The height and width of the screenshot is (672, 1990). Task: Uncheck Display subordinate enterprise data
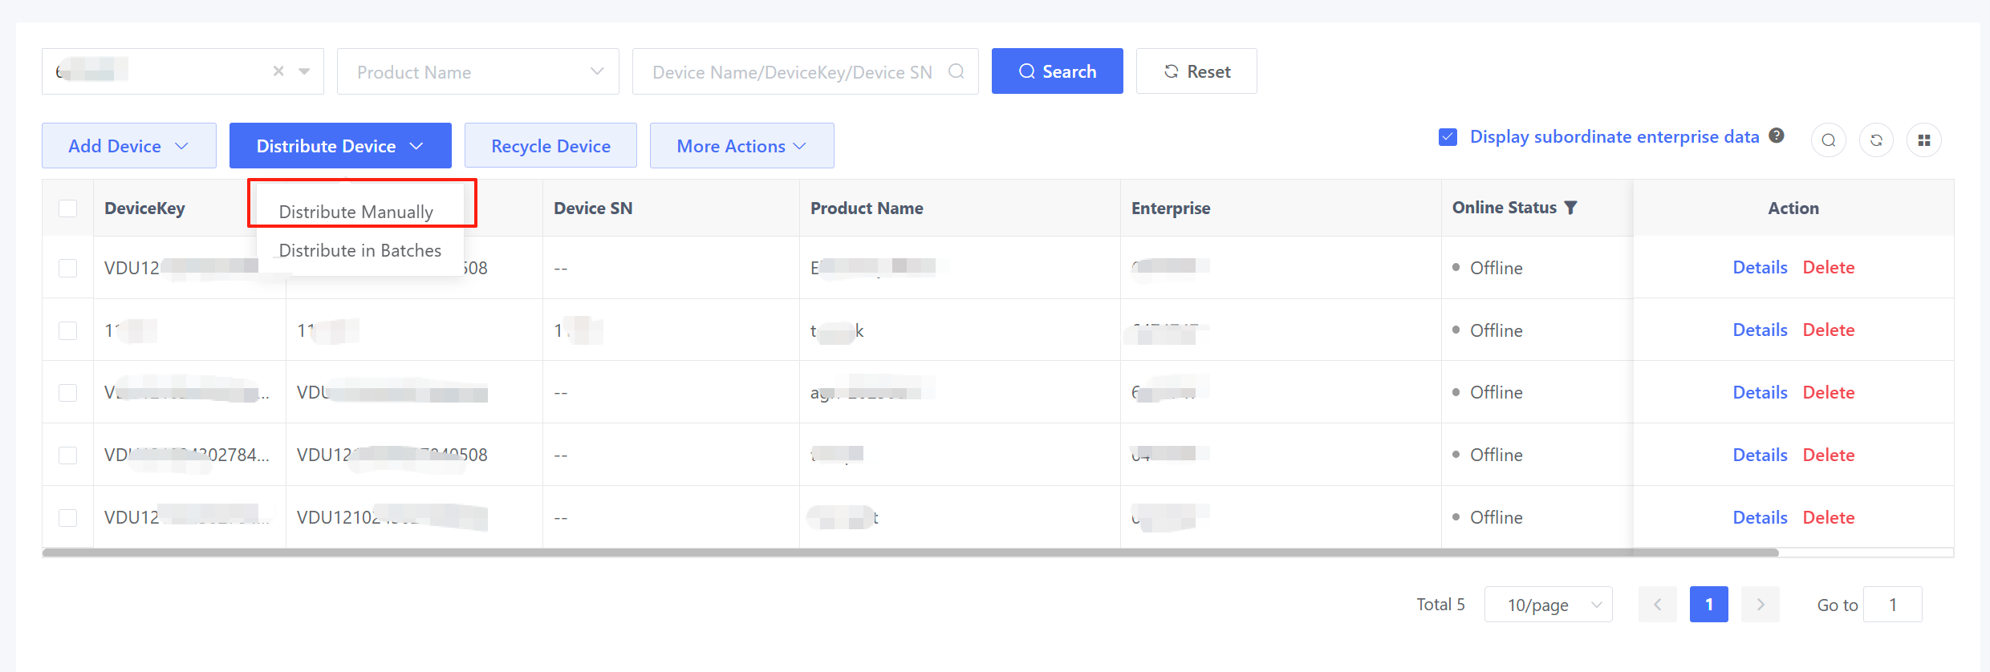click(x=1448, y=137)
